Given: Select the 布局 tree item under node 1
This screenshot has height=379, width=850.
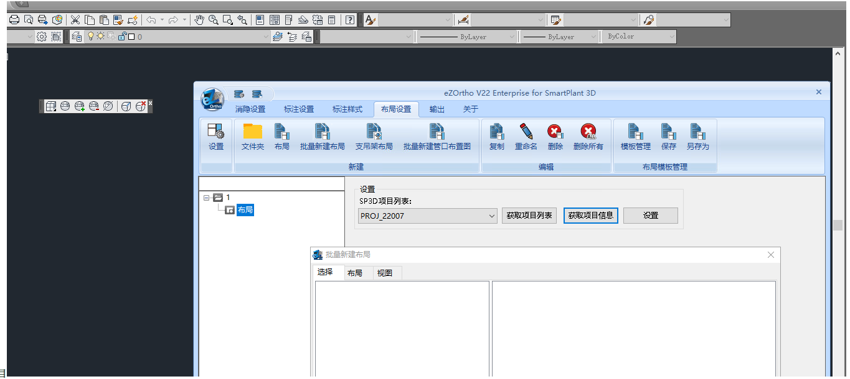Looking at the screenshot, I should (x=245, y=210).
